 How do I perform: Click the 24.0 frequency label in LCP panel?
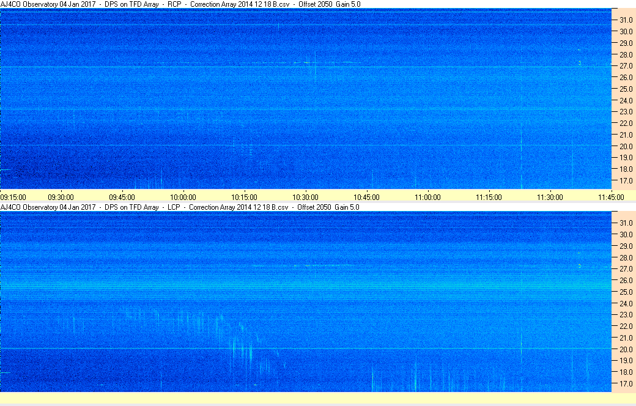pos(626,304)
